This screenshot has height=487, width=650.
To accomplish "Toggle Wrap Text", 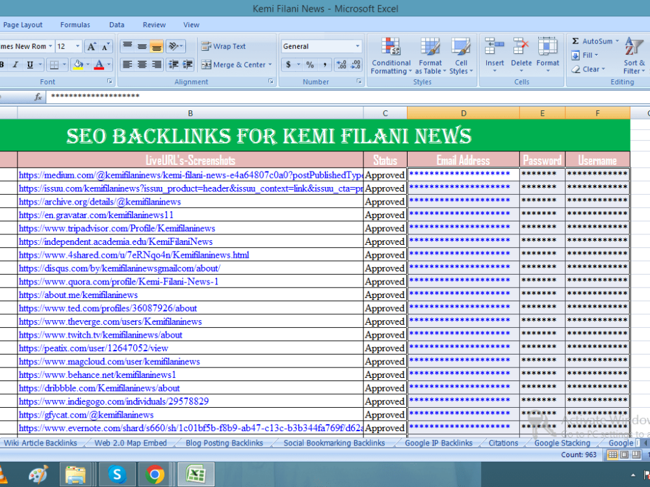I will (x=224, y=46).
